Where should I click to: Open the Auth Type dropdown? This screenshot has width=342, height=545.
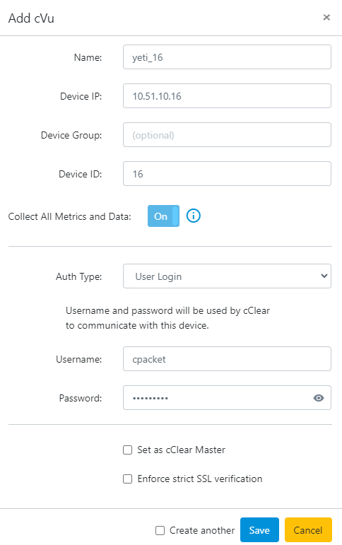(x=227, y=276)
